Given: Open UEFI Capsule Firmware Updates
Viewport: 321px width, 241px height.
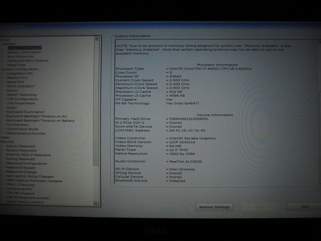Looking at the screenshot, I should pos(34,181).
